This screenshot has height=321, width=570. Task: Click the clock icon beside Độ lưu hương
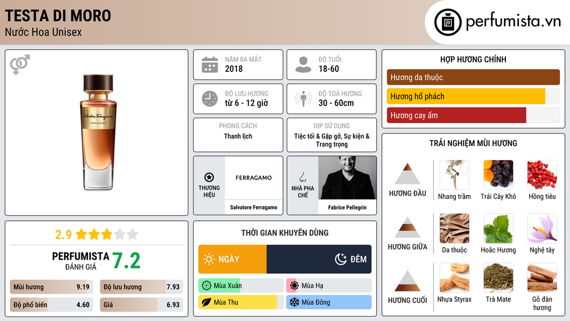[210, 99]
